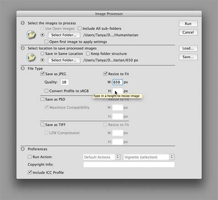The width and height of the screenshot is (218, 200).
Task: Click the JPEG height field
Action: coord(118,91)
